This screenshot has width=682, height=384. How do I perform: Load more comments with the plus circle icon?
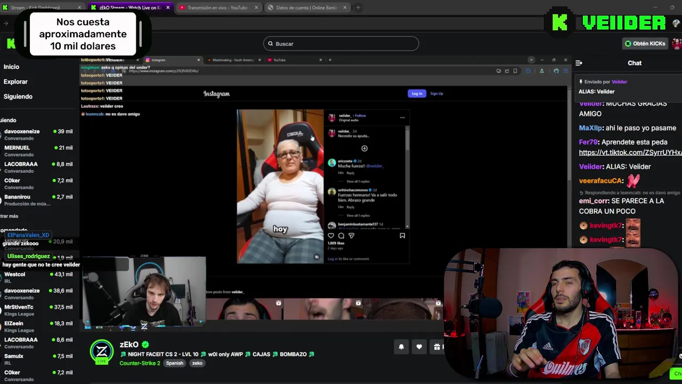(x=364, y=148)
